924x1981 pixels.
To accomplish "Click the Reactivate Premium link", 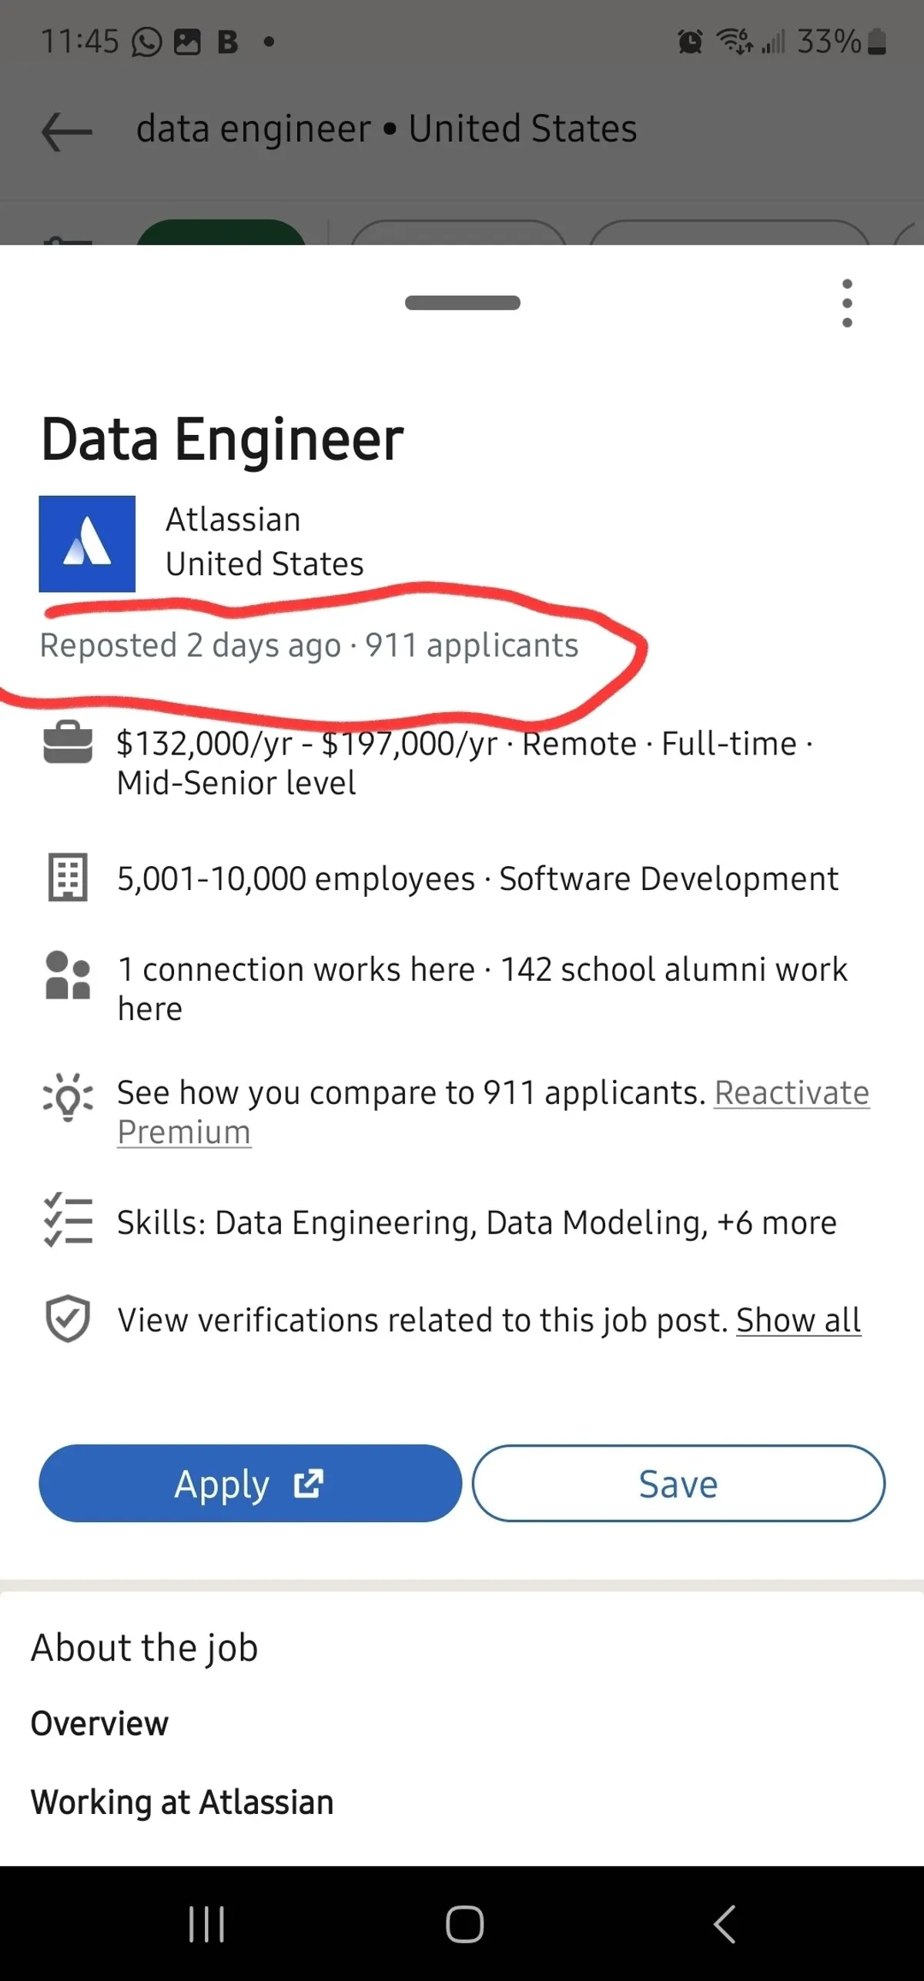I will click(792, 1093).
